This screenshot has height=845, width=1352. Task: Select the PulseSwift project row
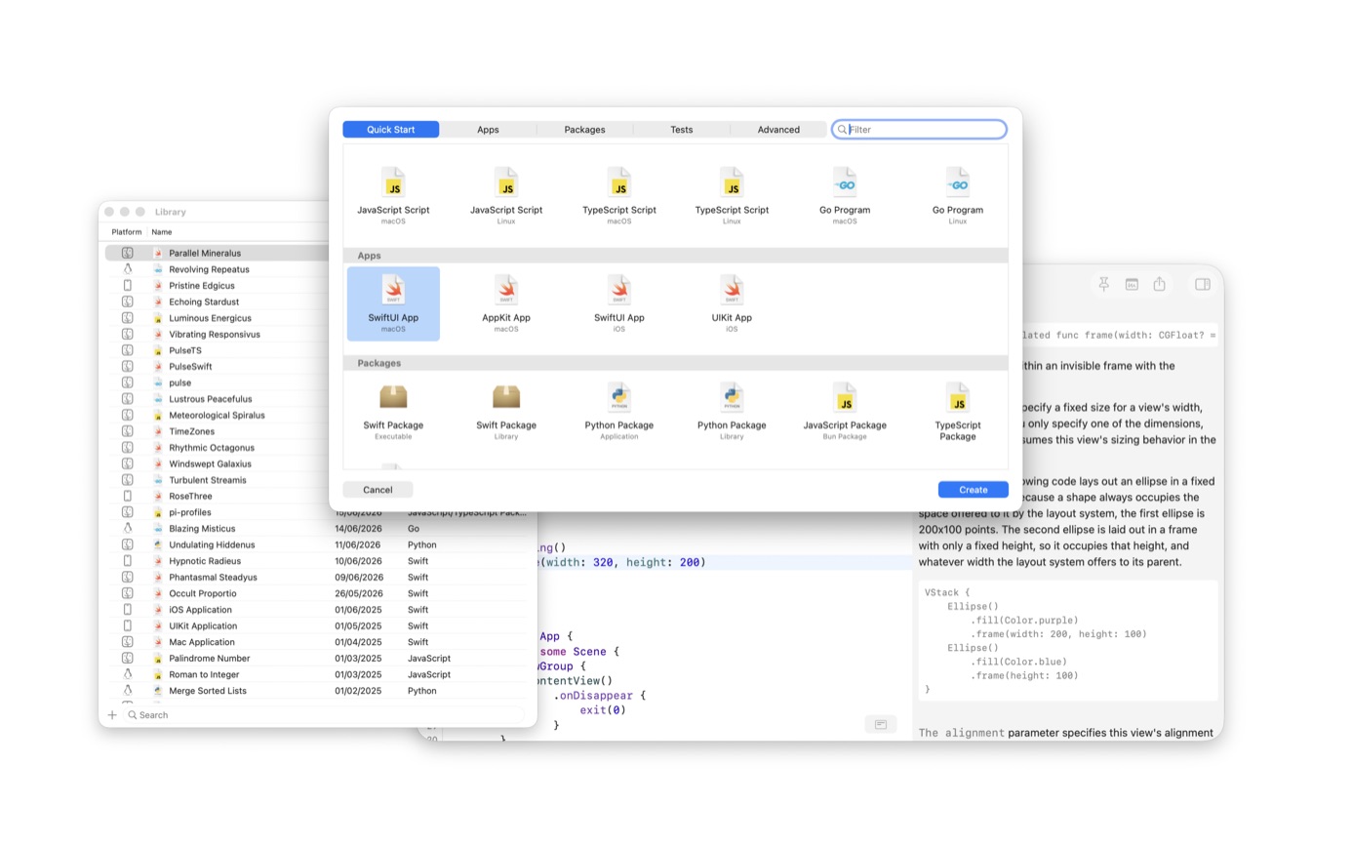pos(217,367)
